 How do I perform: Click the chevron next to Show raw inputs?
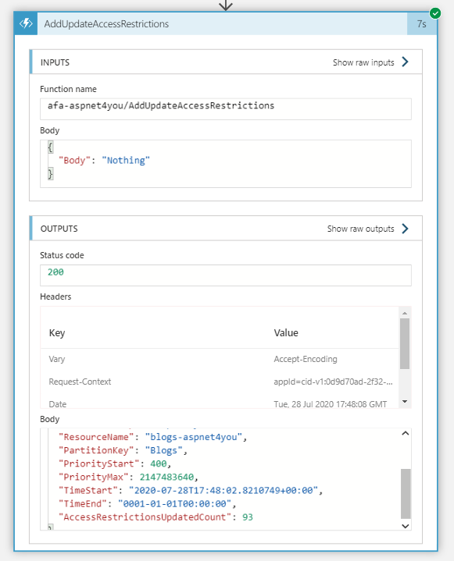[405, 62]
